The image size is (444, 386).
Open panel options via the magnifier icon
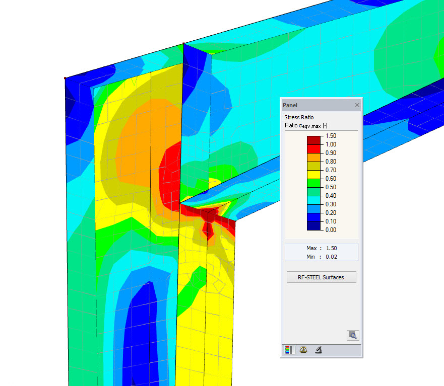coord(353,335)
